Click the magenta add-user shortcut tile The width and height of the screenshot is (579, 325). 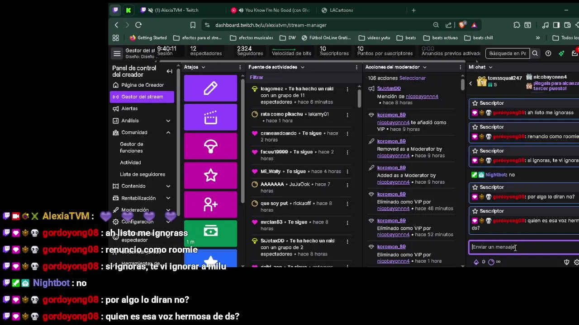click(210, 204)
